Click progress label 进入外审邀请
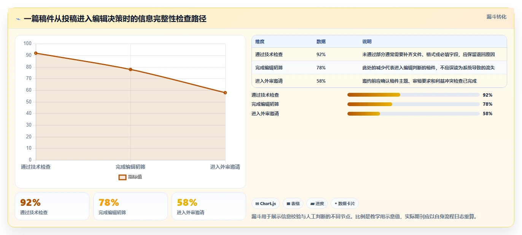This screenshot has height=235, width=522. [x=265, y=114]
